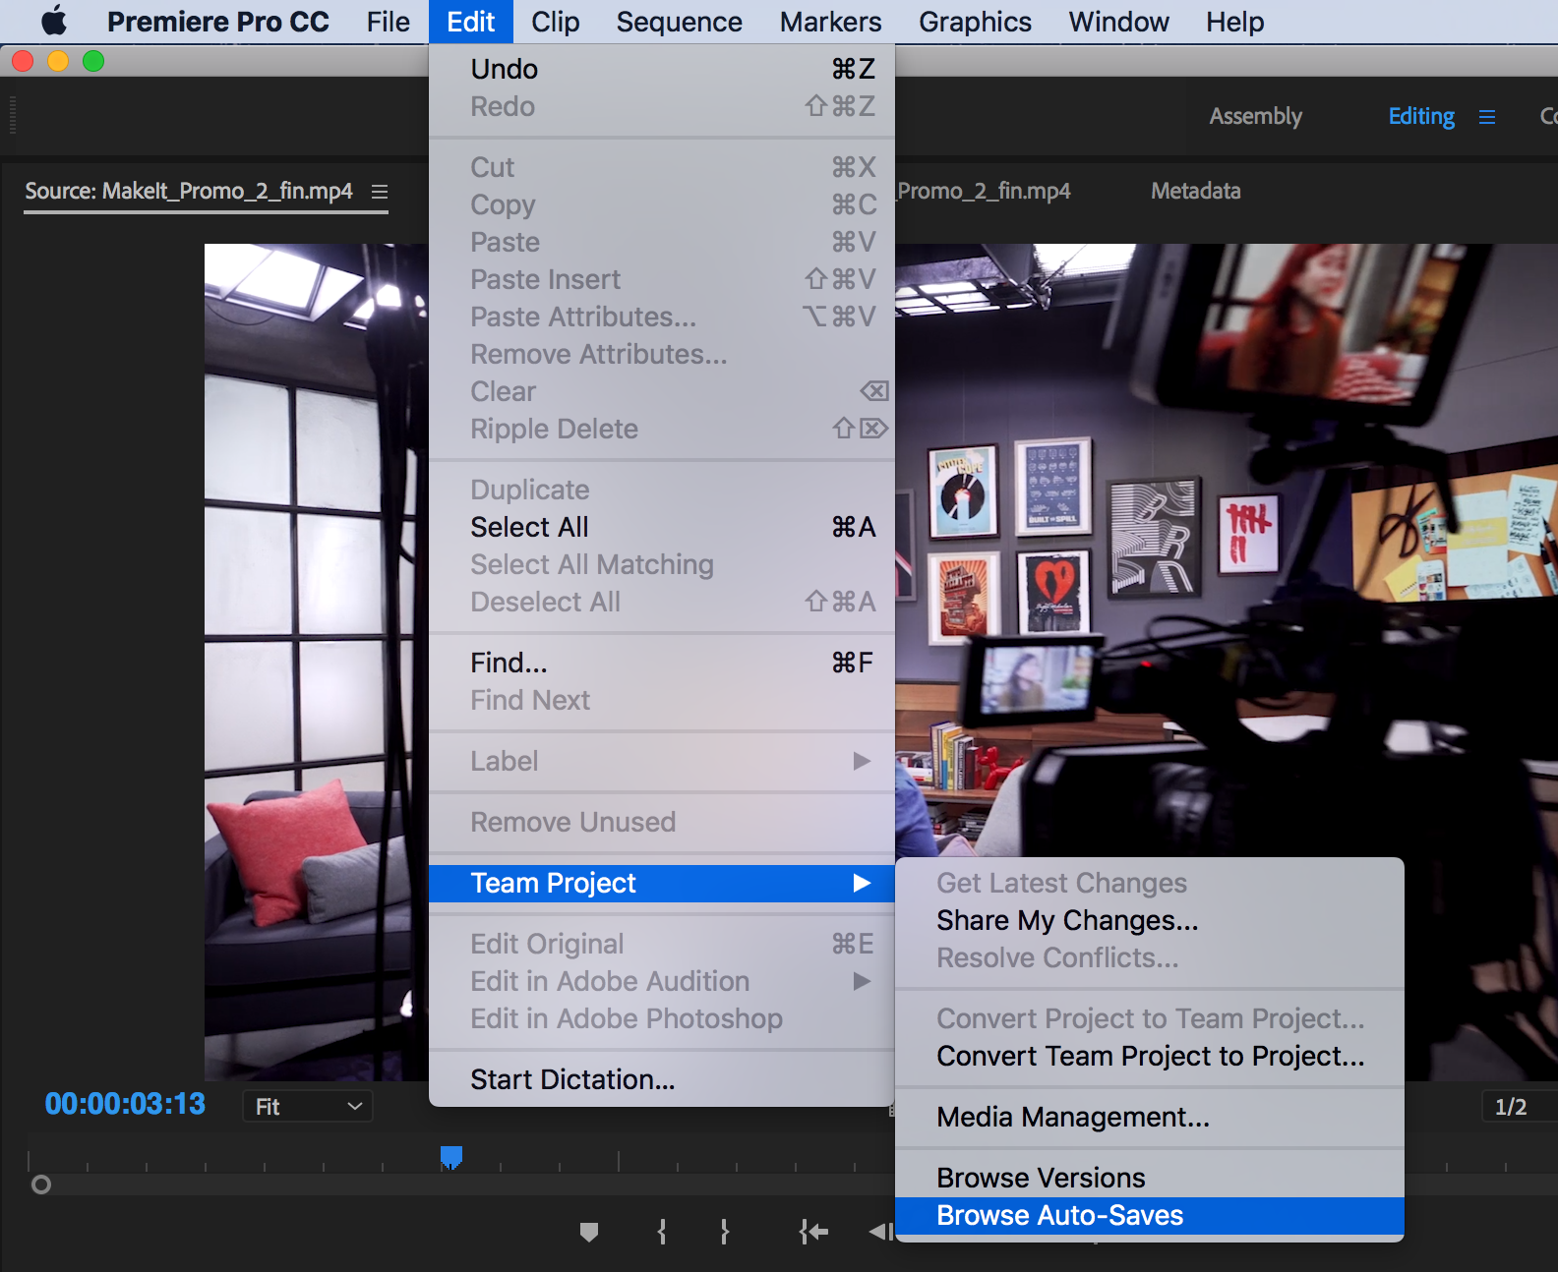Open the Graphics menu
The width and height of the screenshot is (1558, 1272).
point(976,22)
